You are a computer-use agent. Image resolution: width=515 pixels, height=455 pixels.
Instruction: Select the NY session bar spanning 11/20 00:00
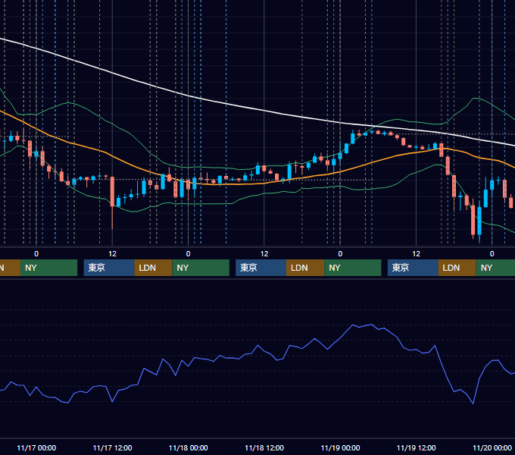click(x=495, y=268)
